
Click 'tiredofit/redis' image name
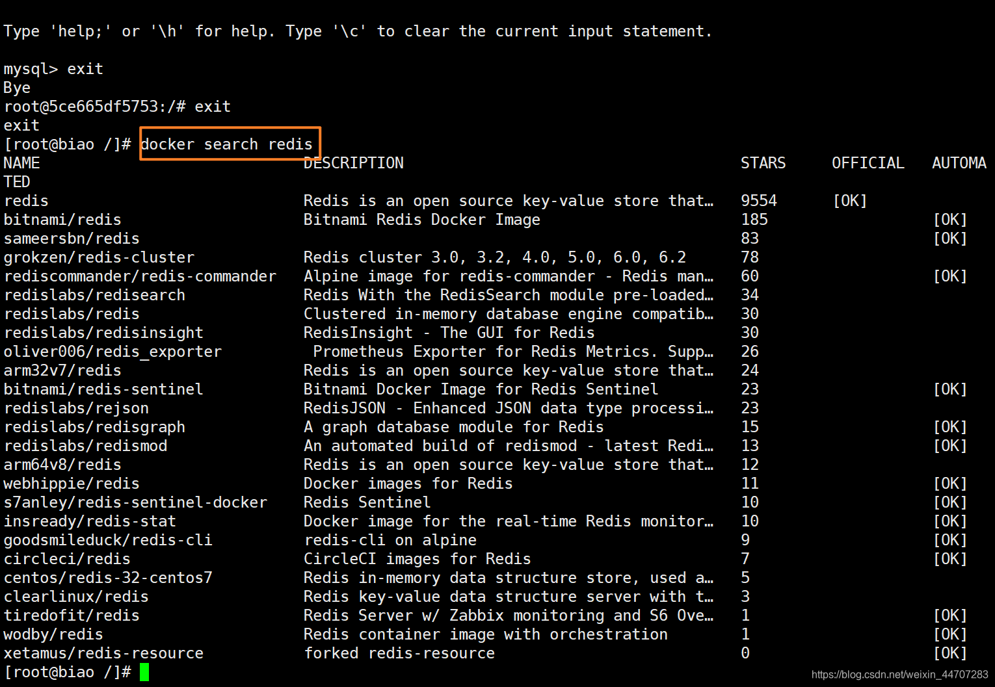[x=72, y=616]
